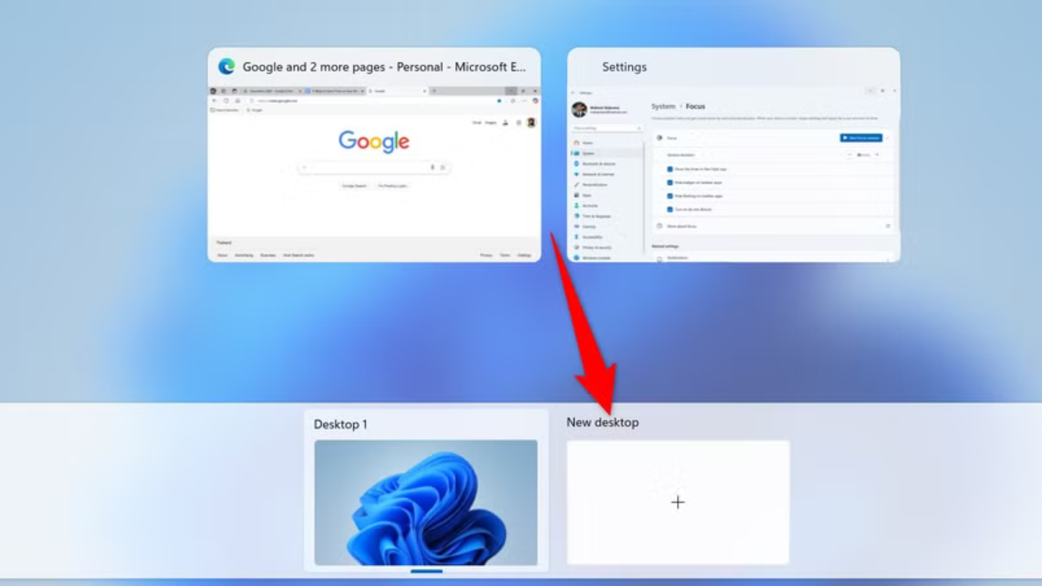This screenshot has width=1042, height=586.
Task: Click the 'Find a setting' search box in Settings preview
Action: 607,128
